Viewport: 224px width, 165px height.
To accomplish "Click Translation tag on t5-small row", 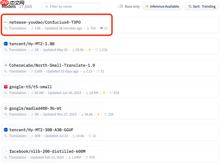I will [18, 93].
